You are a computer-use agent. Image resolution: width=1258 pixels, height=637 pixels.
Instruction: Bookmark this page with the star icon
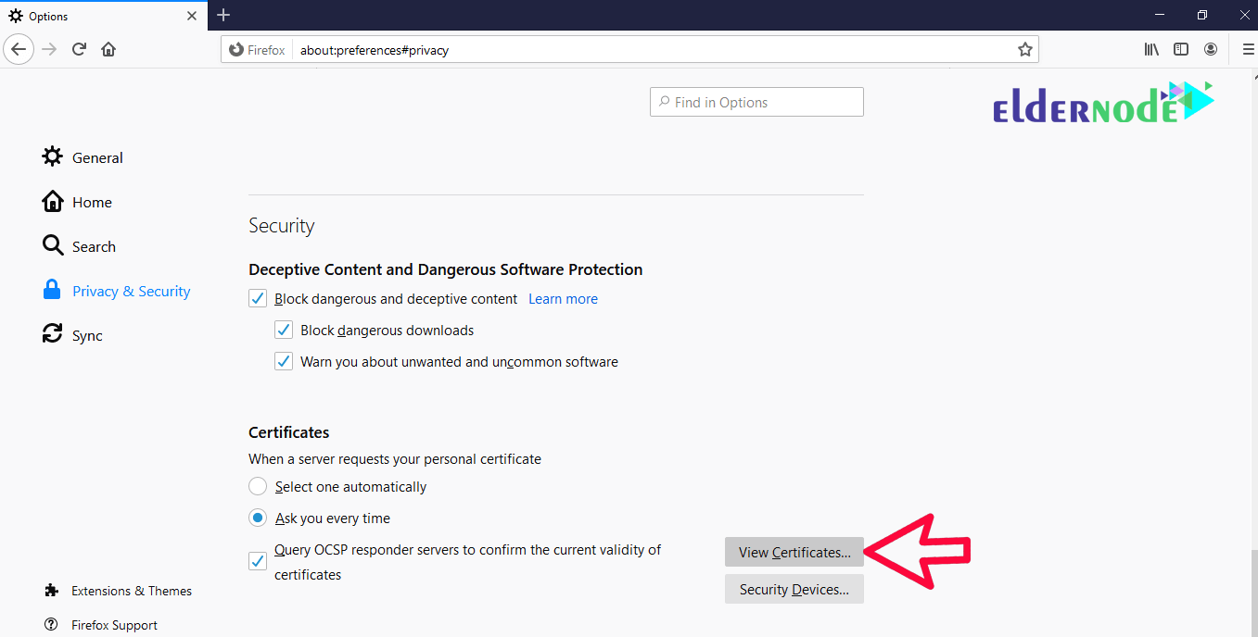(1024, 50)
